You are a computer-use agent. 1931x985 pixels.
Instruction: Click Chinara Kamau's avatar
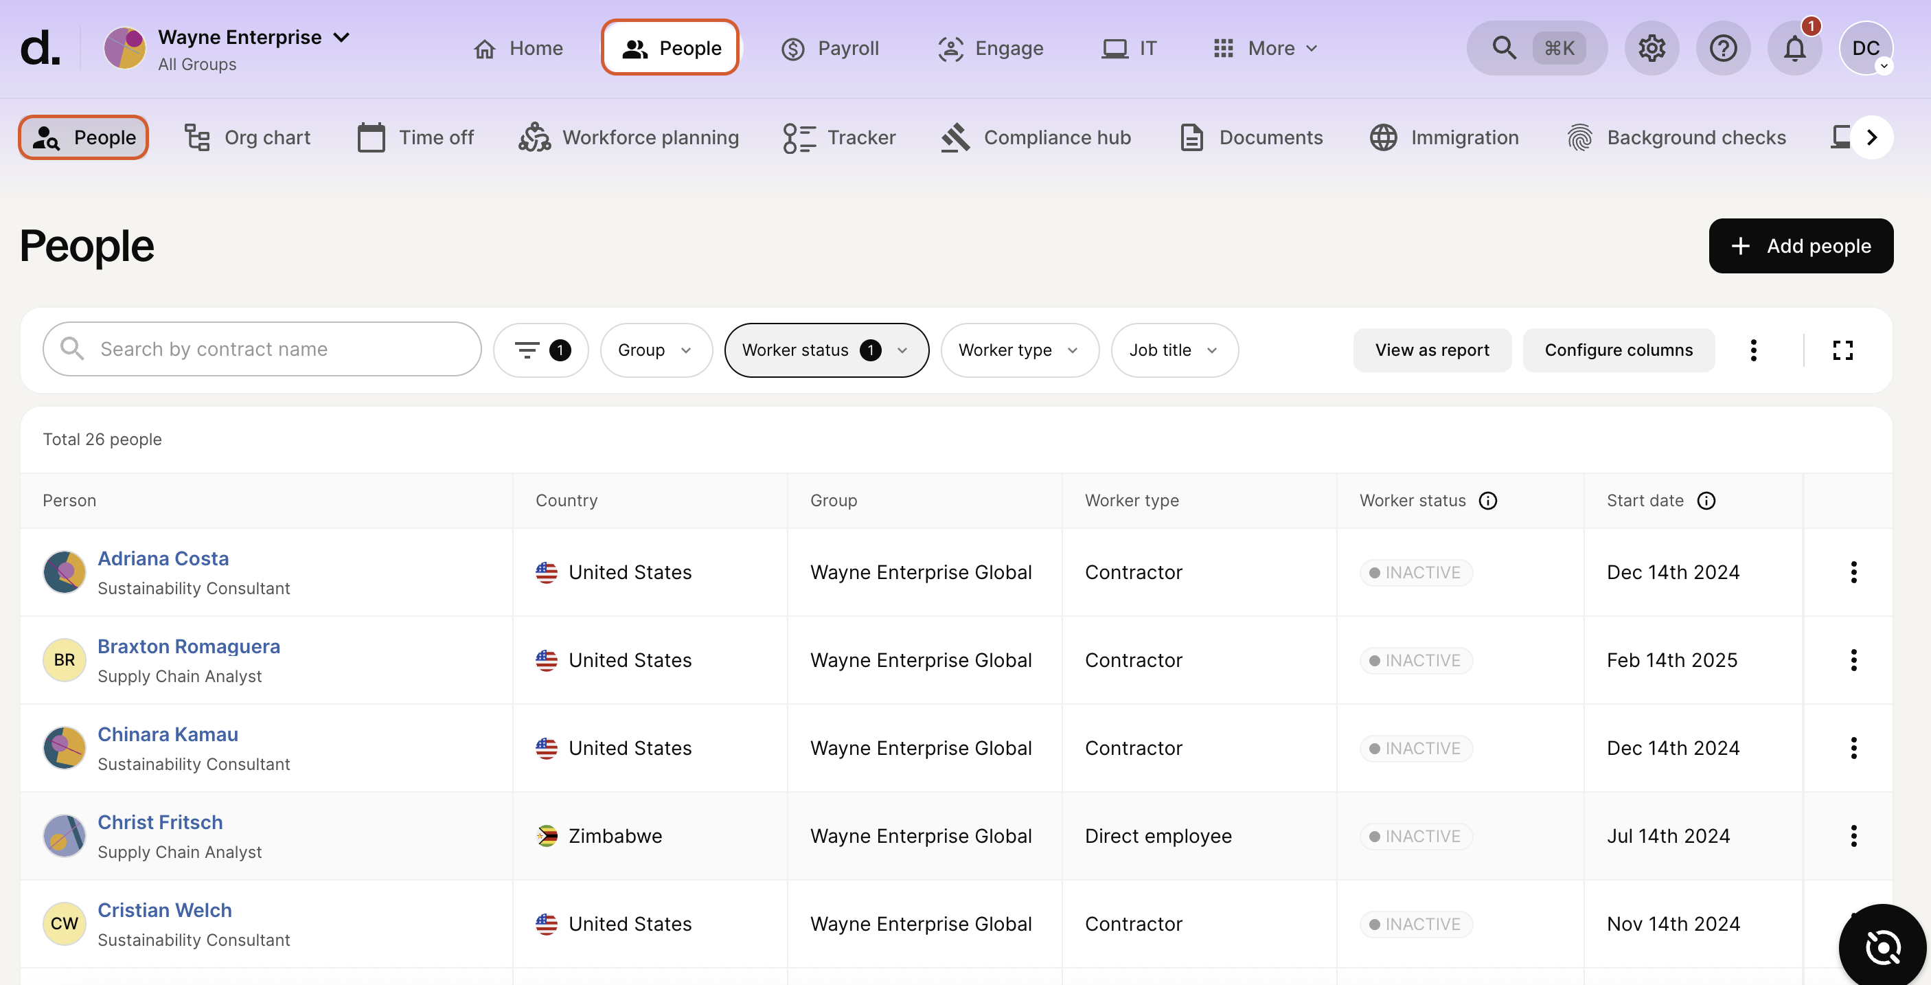(x=65, y=748)
